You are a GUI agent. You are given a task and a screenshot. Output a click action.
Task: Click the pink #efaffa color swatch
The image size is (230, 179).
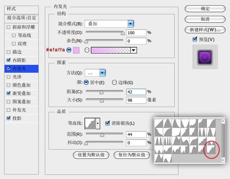76,50
